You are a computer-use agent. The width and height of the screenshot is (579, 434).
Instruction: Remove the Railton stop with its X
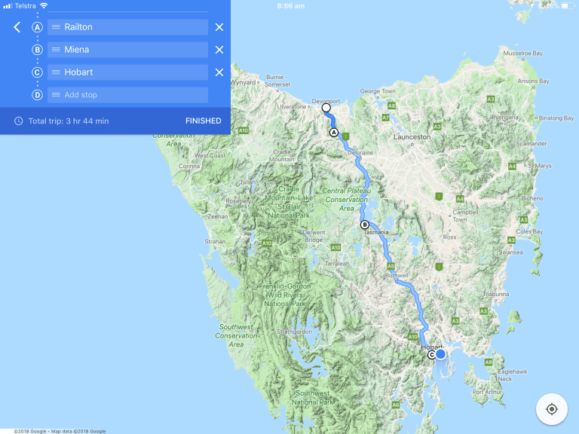click(219, 27)
